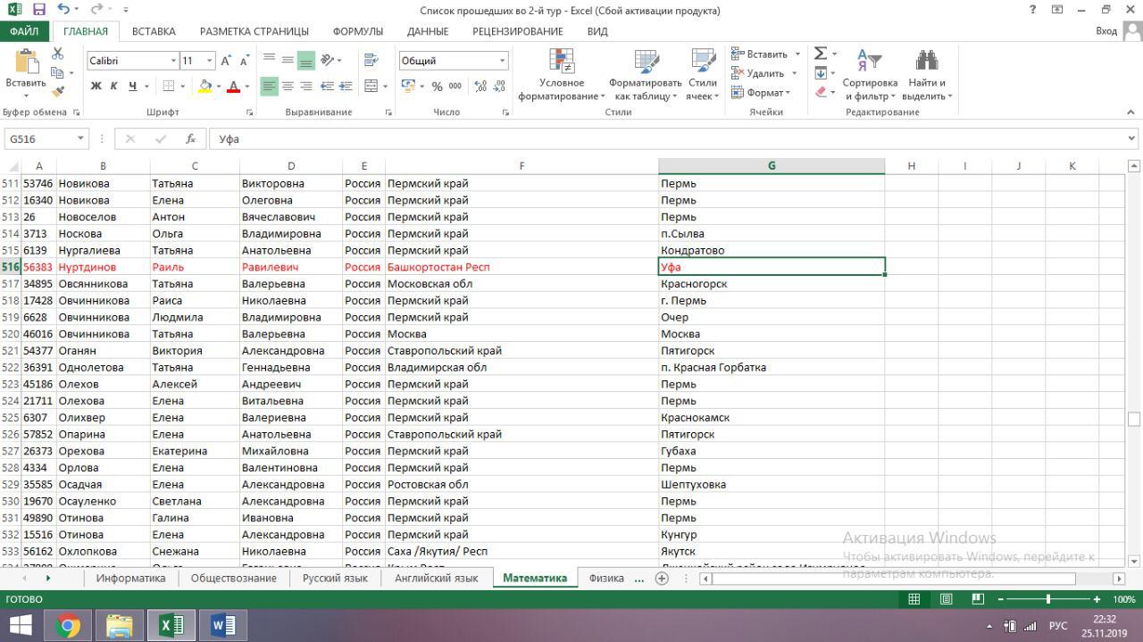1143x642 pixels.
Task: Open the Русский язык sheet tab
Action: [x=335, y=579]
